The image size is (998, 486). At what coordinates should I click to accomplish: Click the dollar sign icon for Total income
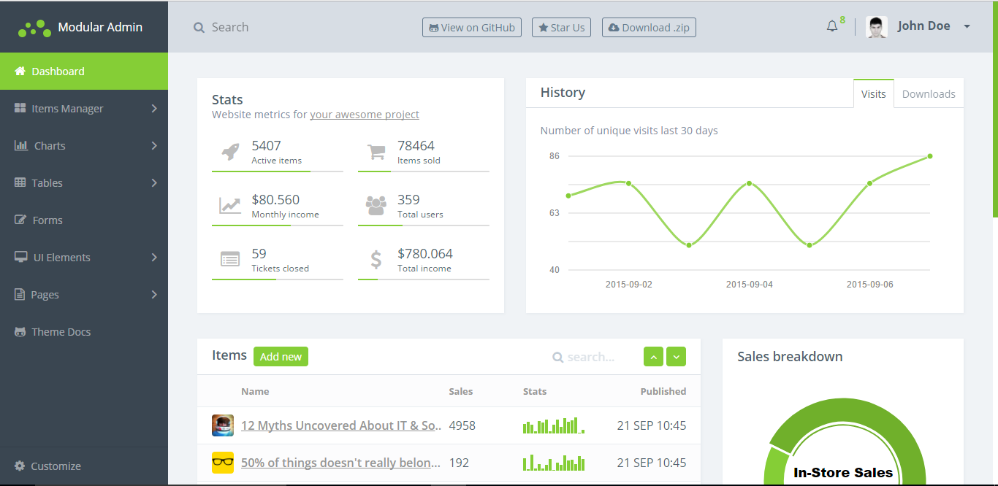pyautogui.click(x=376, y=260)
